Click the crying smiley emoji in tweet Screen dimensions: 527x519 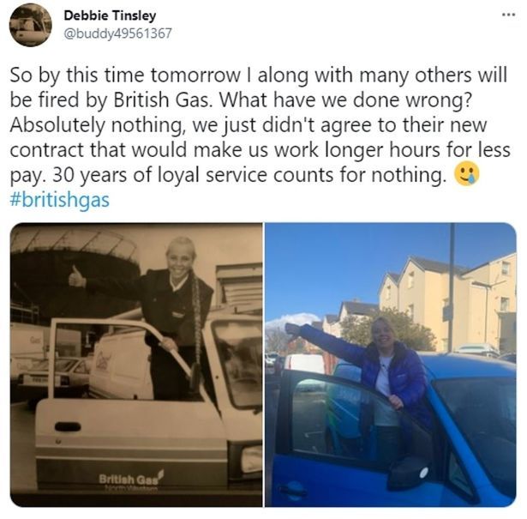(466, 173)
